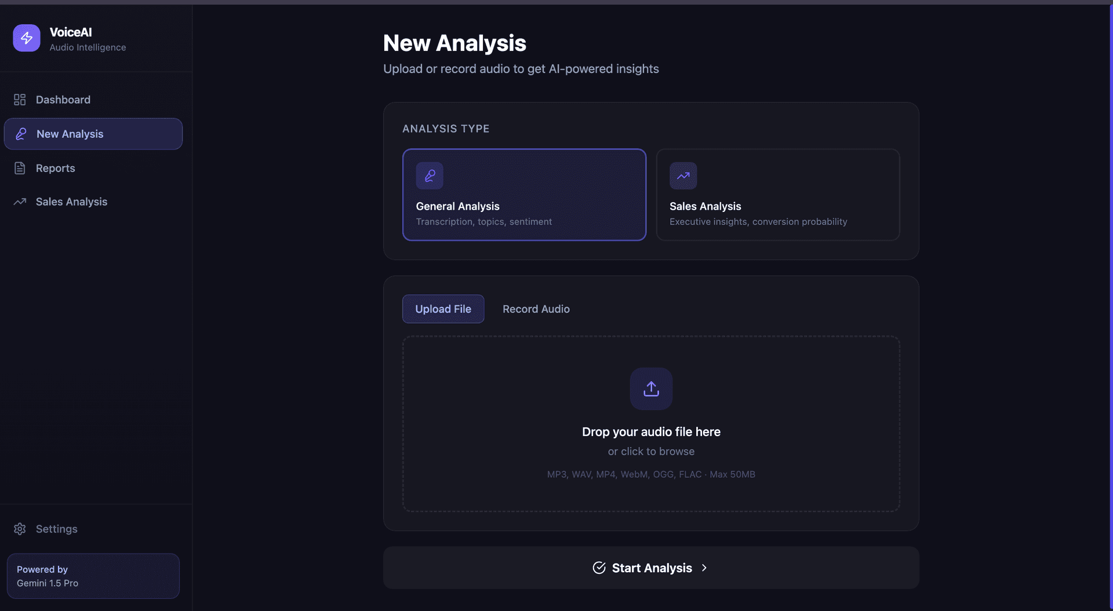Click the supported formats 'MP3, WAV, MP4' line

pyautogui.click(x=651, y=474)
